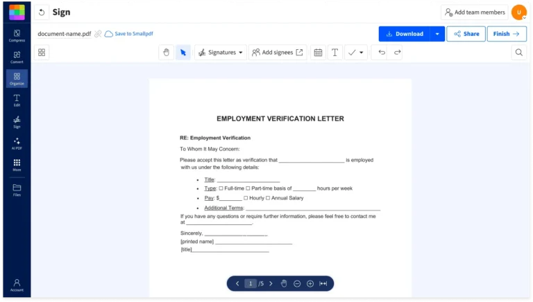Open the Compress tool in sidebar

click(x=17, y=35)
